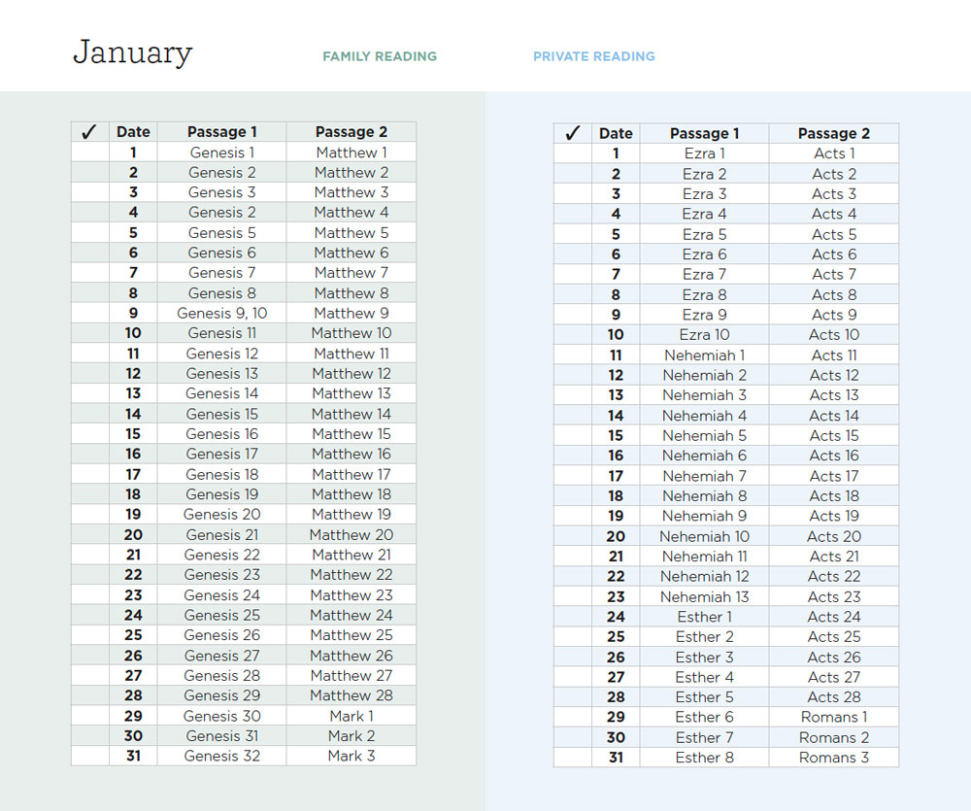Select the Nehemiah 1 passage

[x=704, y=355]
